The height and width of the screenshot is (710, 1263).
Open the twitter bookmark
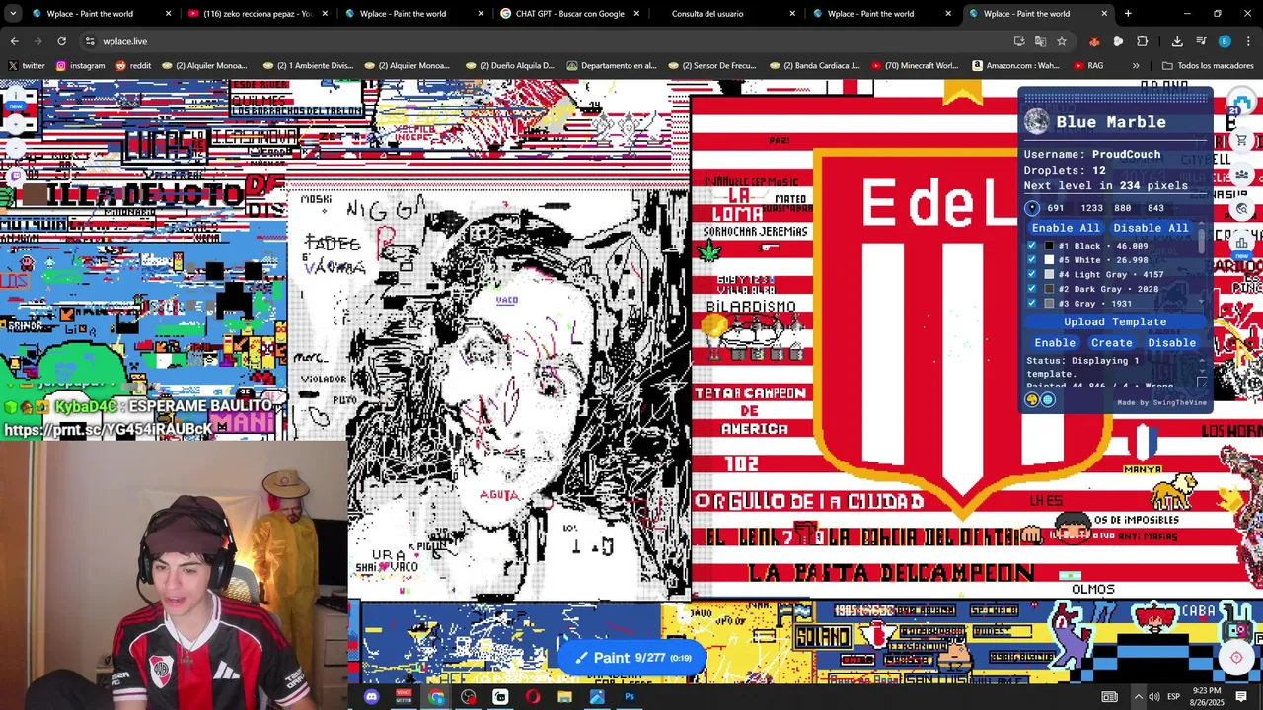26,66
